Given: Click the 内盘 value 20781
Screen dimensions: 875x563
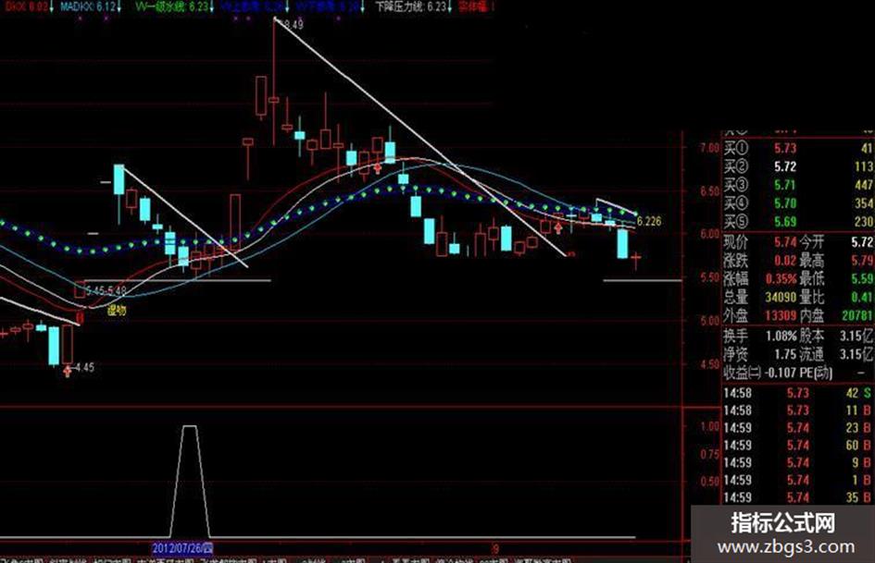Looking at the screenshot, I should pyautogui.click(x=856, y=315).
